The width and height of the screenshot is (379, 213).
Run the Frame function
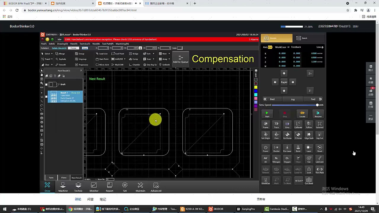pos(266,125)
